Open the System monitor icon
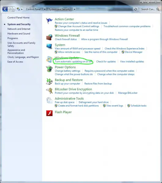Screen dimensions: 162x183 (49, 46)
